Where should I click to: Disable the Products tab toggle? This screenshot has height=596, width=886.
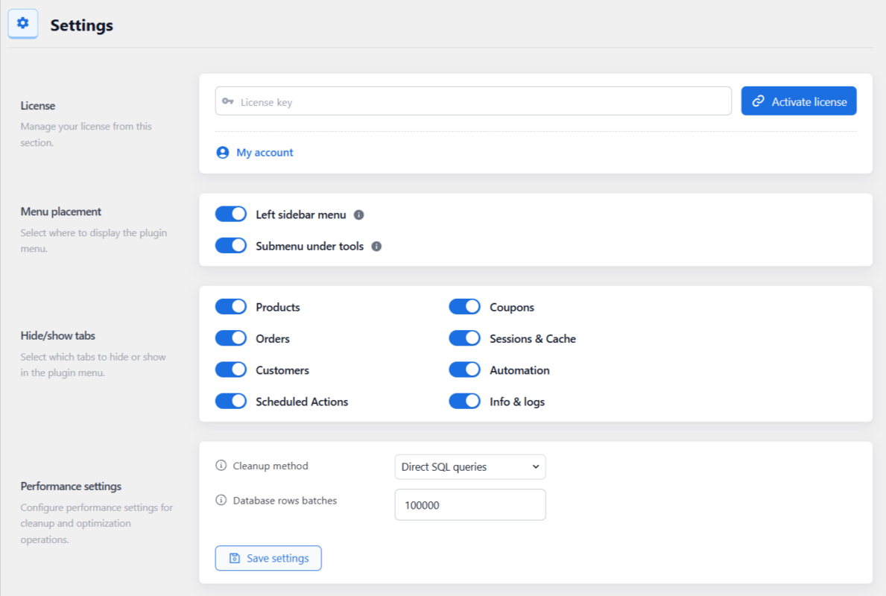pos(231,307)
